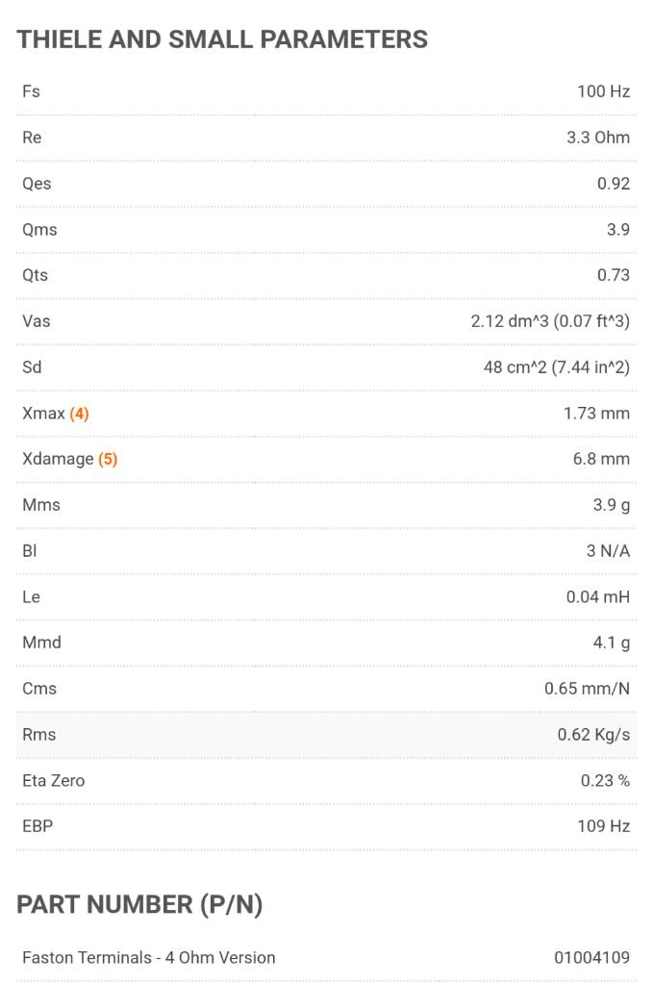
Task: Select the Bl 3 N/A row
Action: [326, 551]
